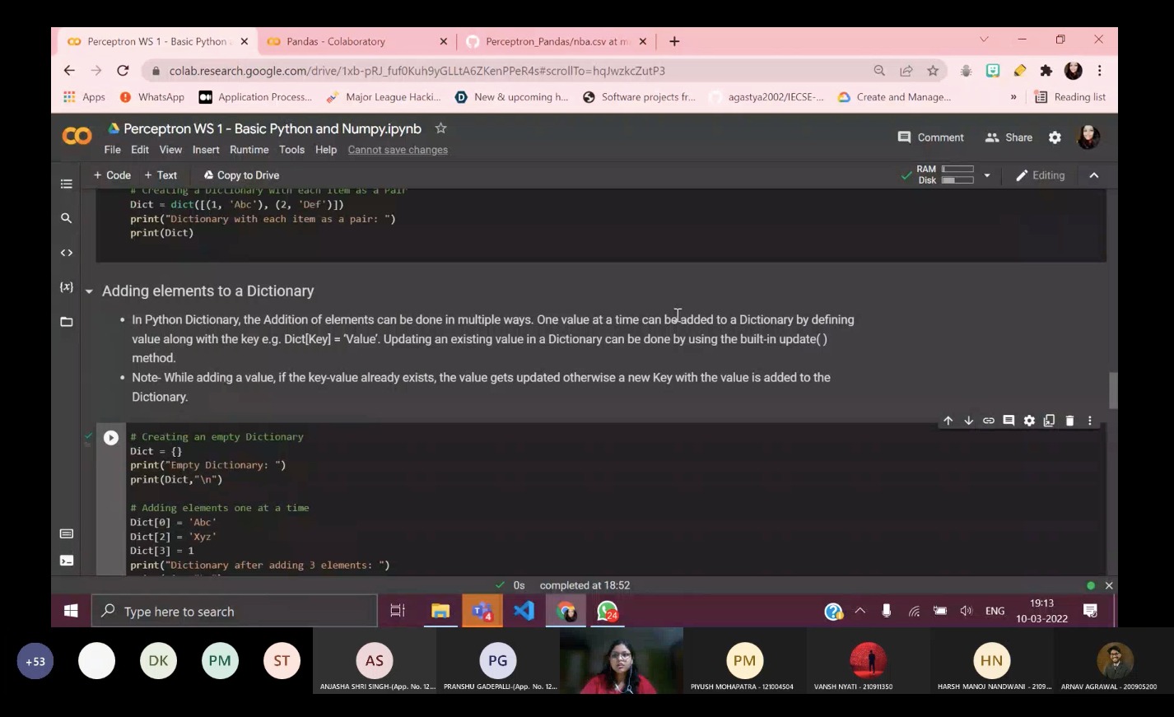Open more cell actions three-dot menu
1174x717 pixels.
pyautogui.click(x=1090, y=421)
